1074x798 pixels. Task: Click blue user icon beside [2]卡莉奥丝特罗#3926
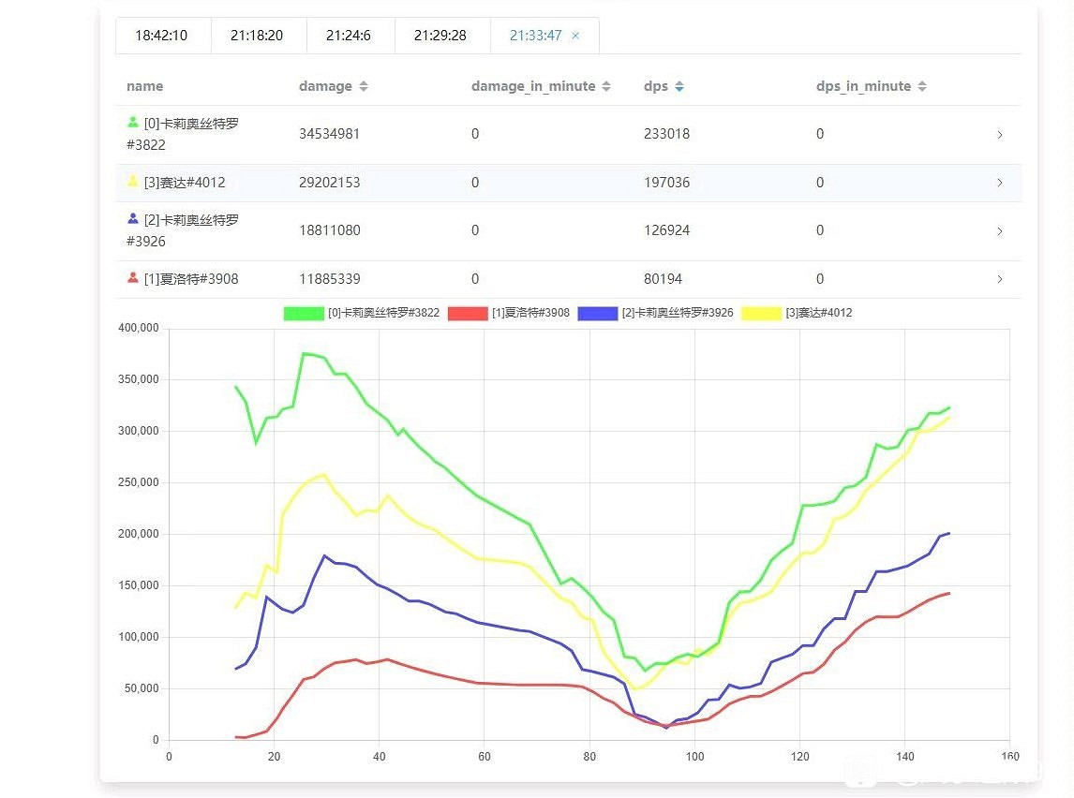click(x=133, y=219)
